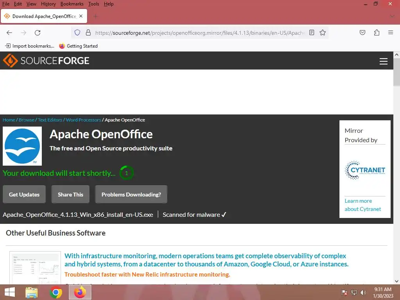This screenshot has width=400, height=300.
Task: Follow the Home breadcrumb link
Action: click(x=9, y=120)
